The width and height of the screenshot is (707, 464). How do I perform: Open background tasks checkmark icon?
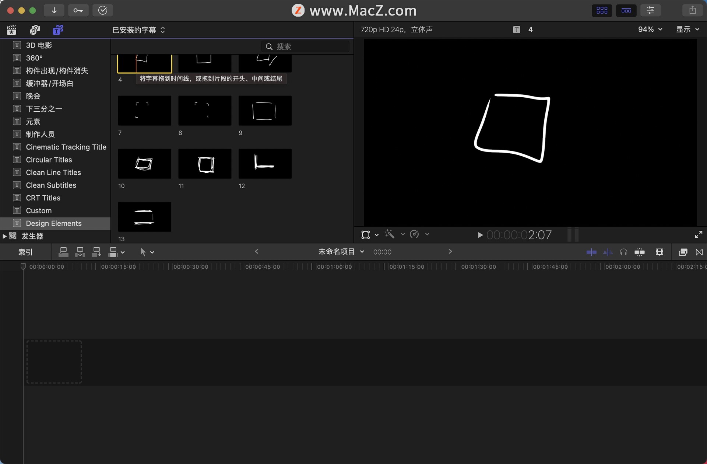[x=102, y=10]
